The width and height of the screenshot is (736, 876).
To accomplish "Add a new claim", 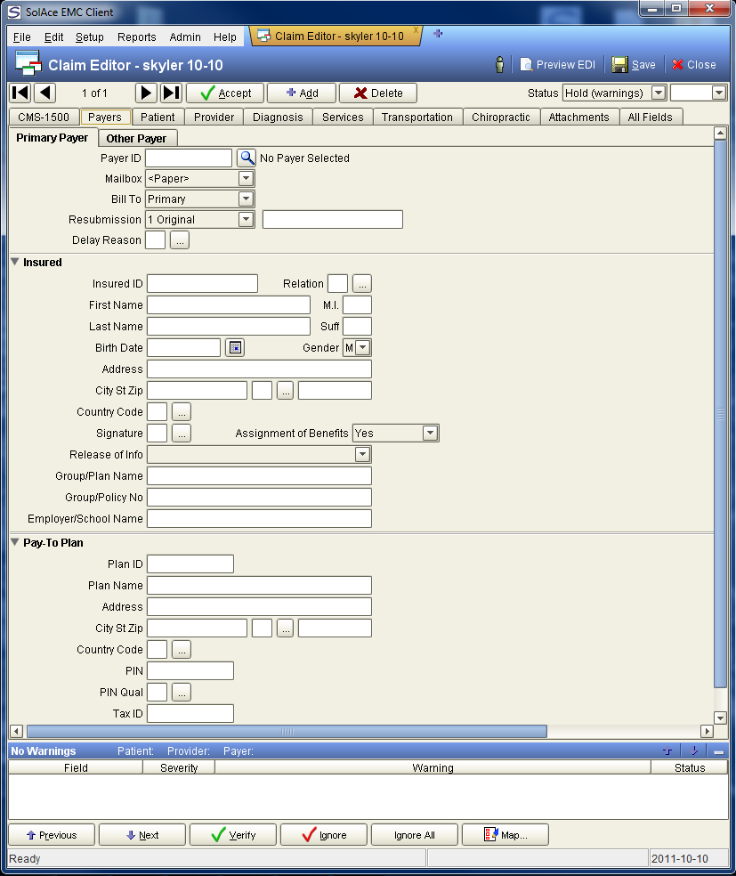I will pyautogui.click(x=302, y=93).
